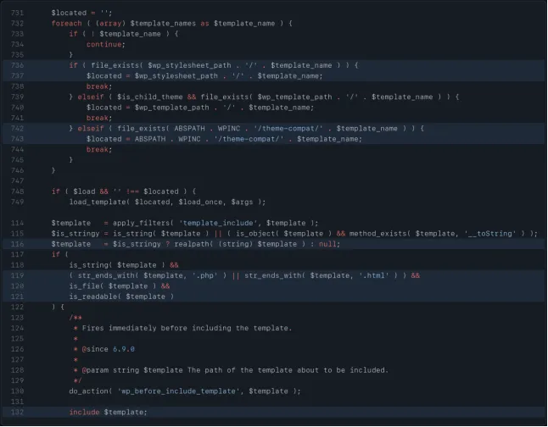Click $is_child_theme variable on line 739

click(x=150, y=97)
